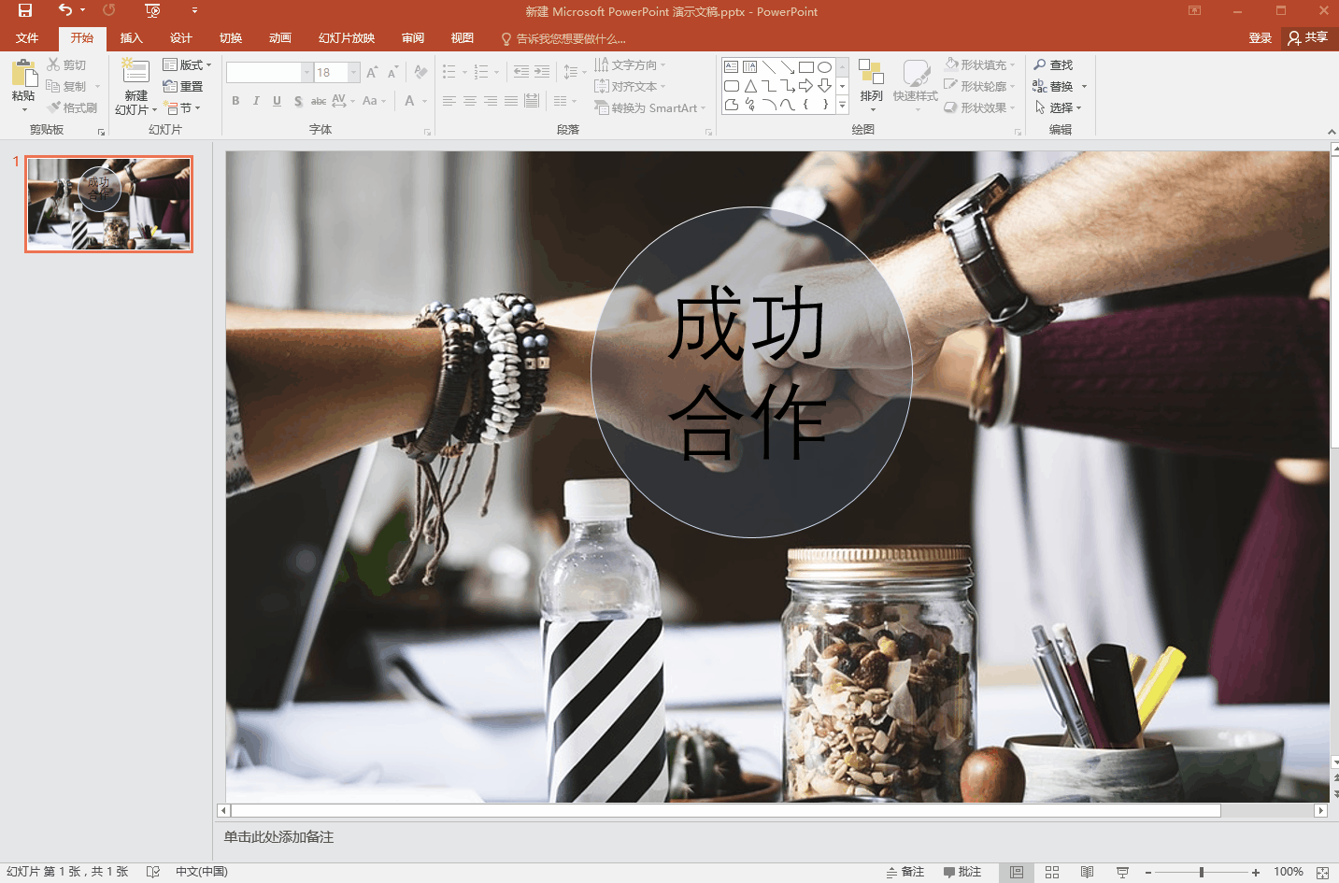
Task: Start slideshow icon in status bar
Action: tap(1122, 872)
